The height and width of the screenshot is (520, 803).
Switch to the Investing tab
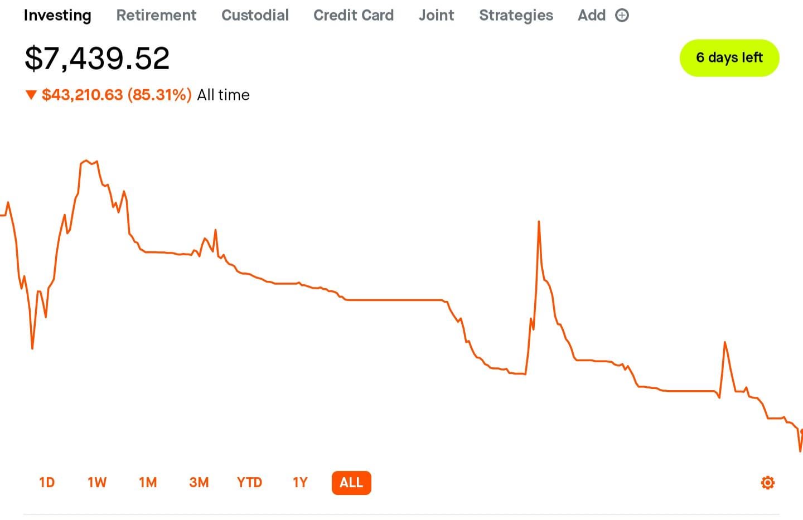[57, 16]
